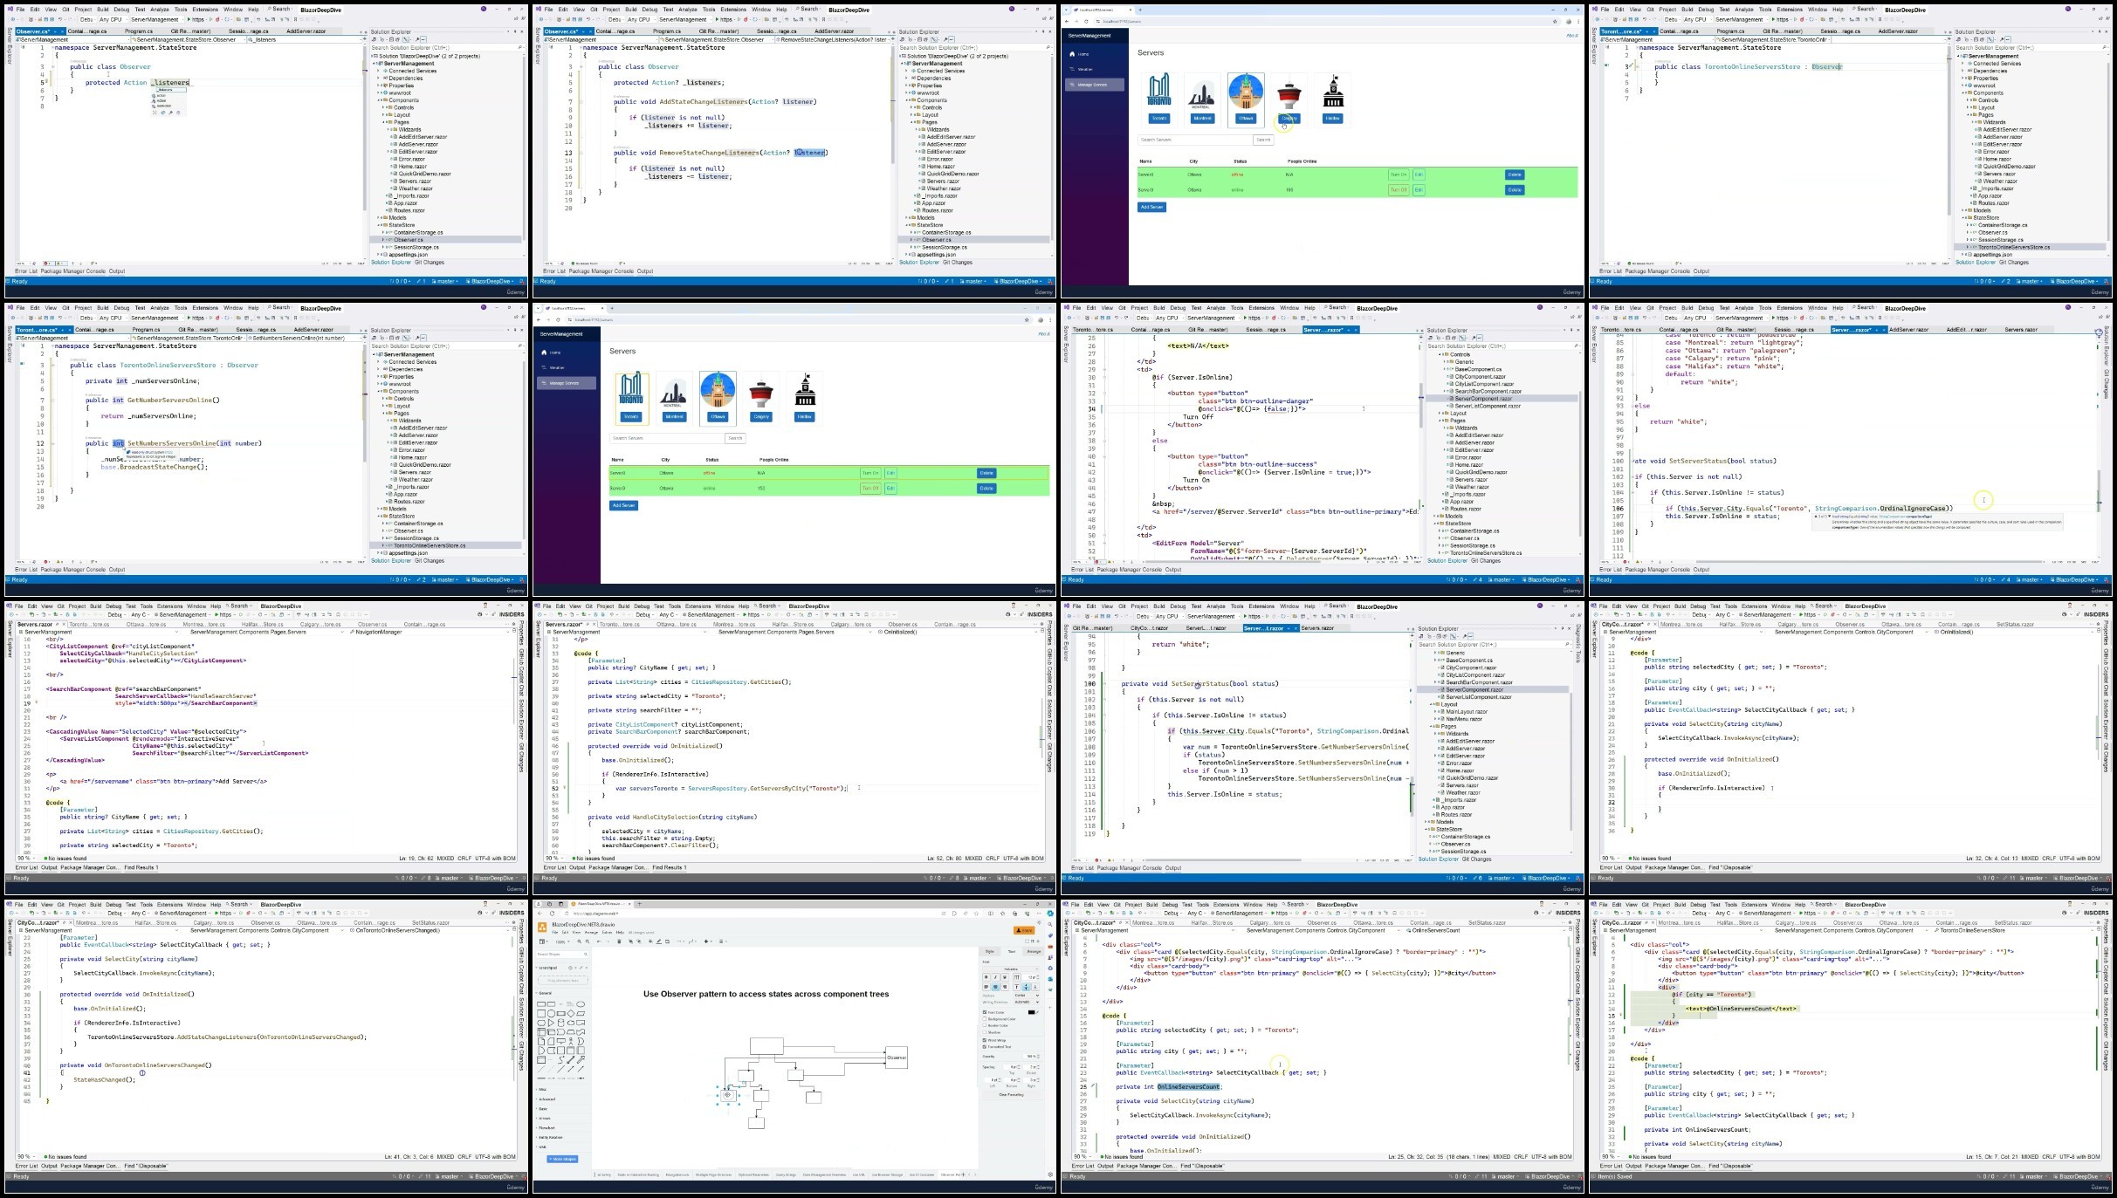Click the Delete trash icon in draw.io toolbar
The height and width of the screenshot is (1198, 2117).
point(619,941)
